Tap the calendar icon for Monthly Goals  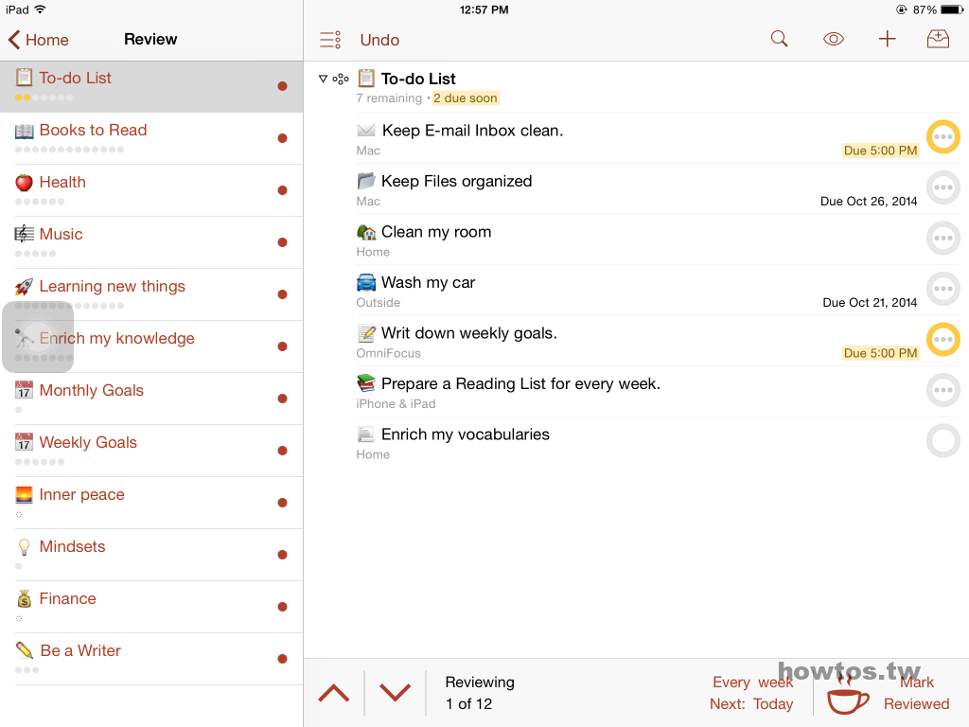click(24, 390)
